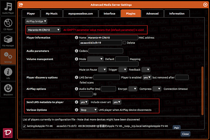Image resolution: width=210 pixels, height=140 pixels.
Task: Show info for Various Options
Action: click(x=76, y=110)
